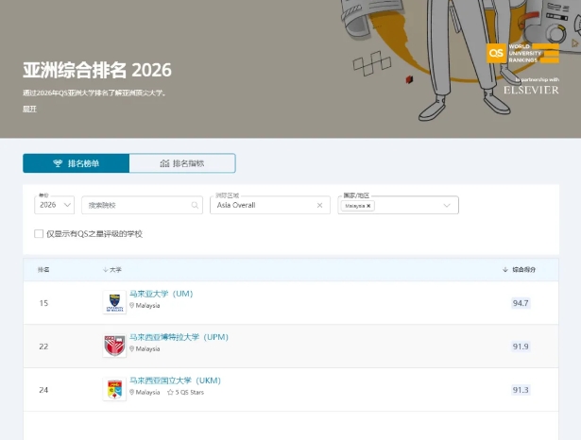
Task: Click the 搜索院校 search field
Action: (x=142, y=205)
